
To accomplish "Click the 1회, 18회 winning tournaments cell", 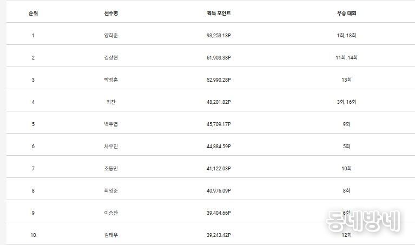I will 346,36.
